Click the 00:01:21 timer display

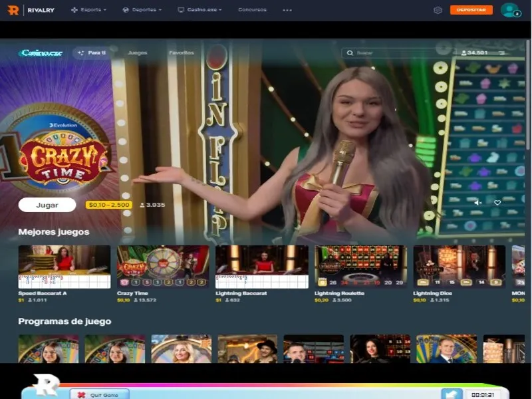coord(483,394)
